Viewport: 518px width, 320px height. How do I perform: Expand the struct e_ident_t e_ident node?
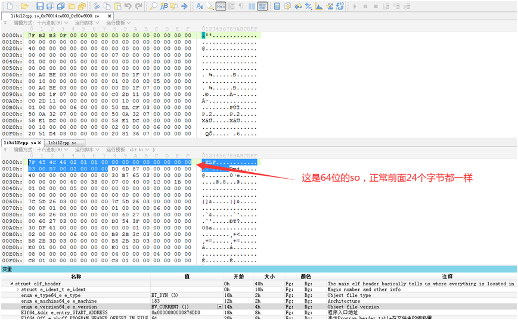click(x=18, y=289)
